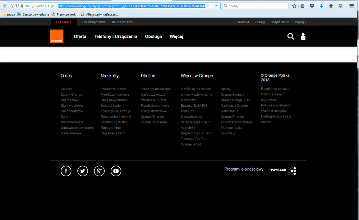Open the Google+ social icon
359x220 pixels.
click(99, 171)
